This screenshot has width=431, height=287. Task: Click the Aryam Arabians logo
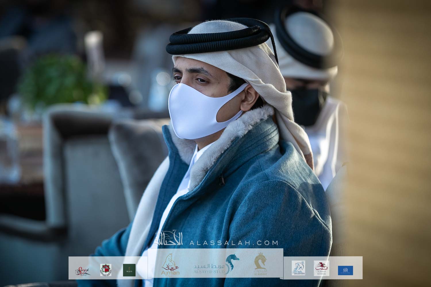pos(298,268)
